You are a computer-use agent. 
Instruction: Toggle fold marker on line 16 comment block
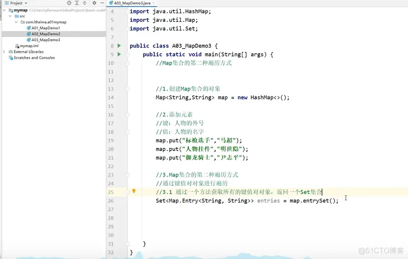pos(127,115)
